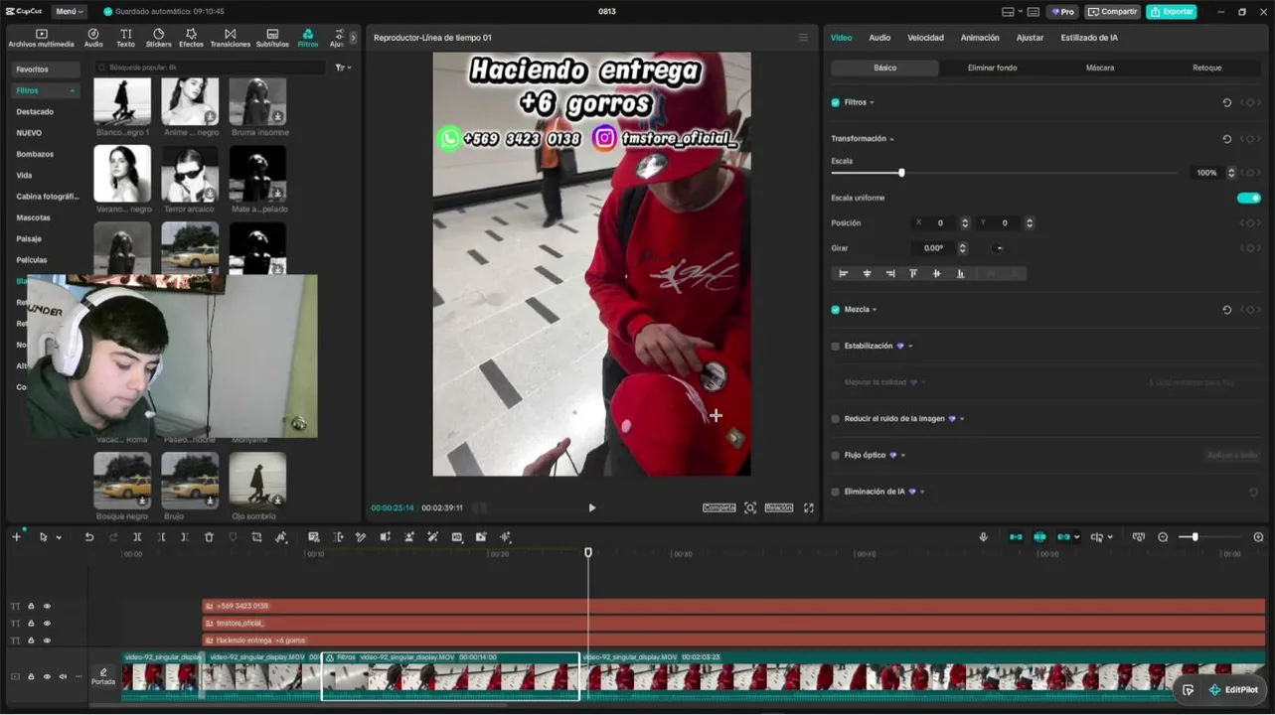Screen dimensions: 1275x715
Task: Click the align bottom icon under Girar
Action: point(960,274)
